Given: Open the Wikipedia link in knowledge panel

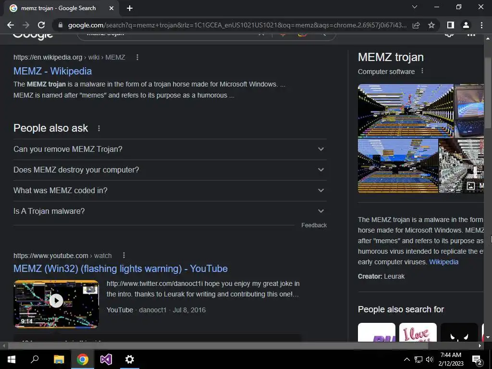Looking at the screenshot, I should 443,262.
